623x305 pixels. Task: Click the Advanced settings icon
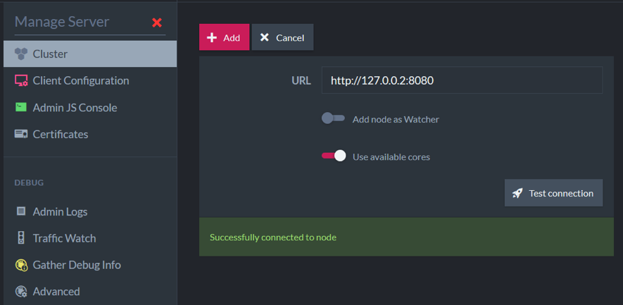(20, 291)
